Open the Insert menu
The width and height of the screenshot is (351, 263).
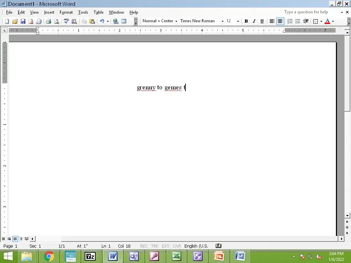tap(49, 12)
